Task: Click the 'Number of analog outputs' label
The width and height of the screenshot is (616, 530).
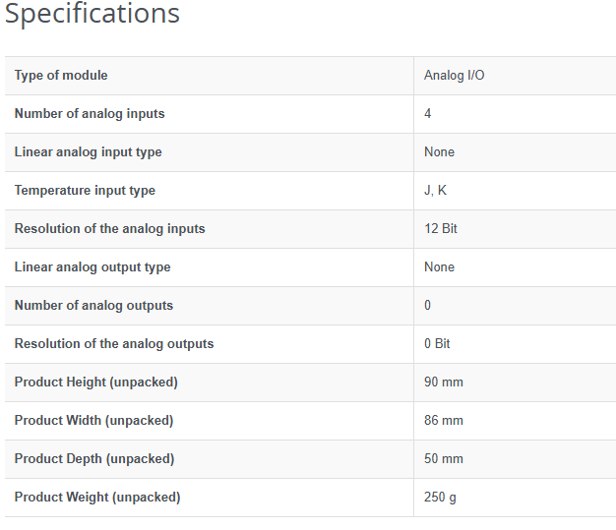Action: tap(93, 306)
